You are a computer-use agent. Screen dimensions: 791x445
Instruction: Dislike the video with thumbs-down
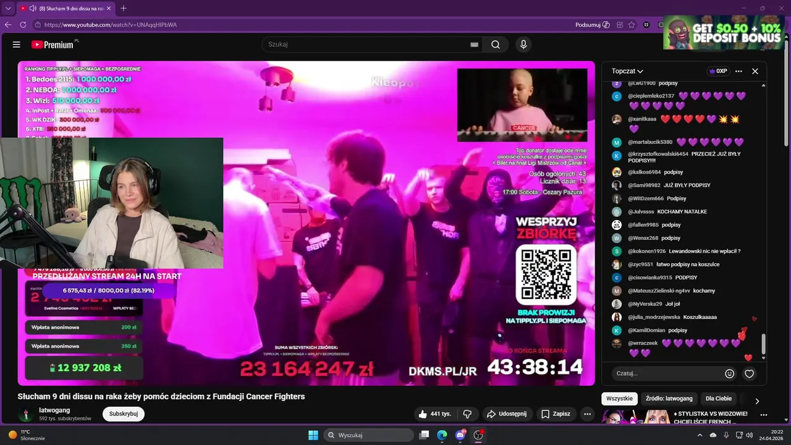pos(468,414)
